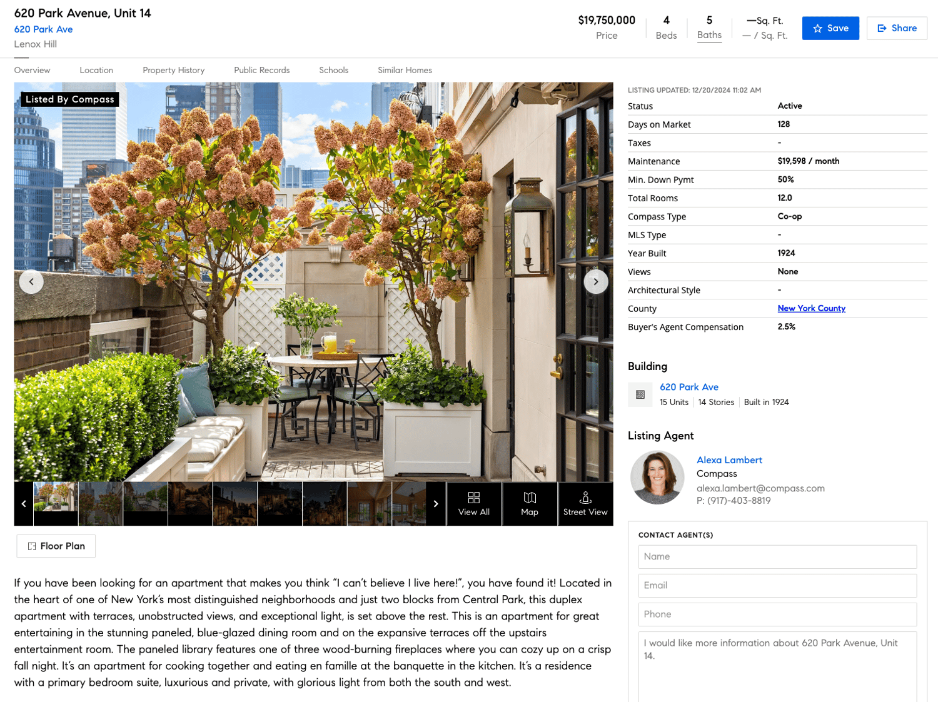Open the View All photo grid icon
Screen dimensions: 938x702
click(x=473, y=497)
